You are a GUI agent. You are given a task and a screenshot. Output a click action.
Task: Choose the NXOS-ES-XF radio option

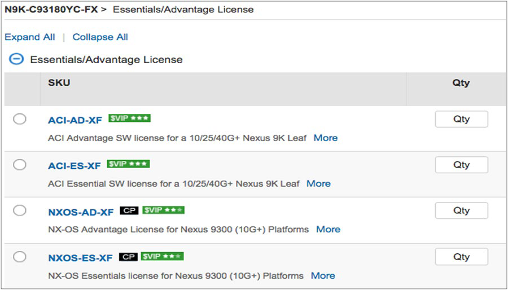[x=20, y=257]
